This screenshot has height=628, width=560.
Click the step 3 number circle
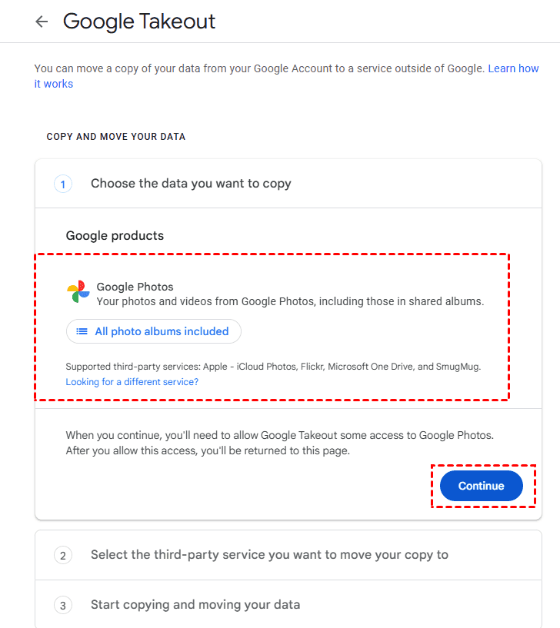click(x=62, y=605)
